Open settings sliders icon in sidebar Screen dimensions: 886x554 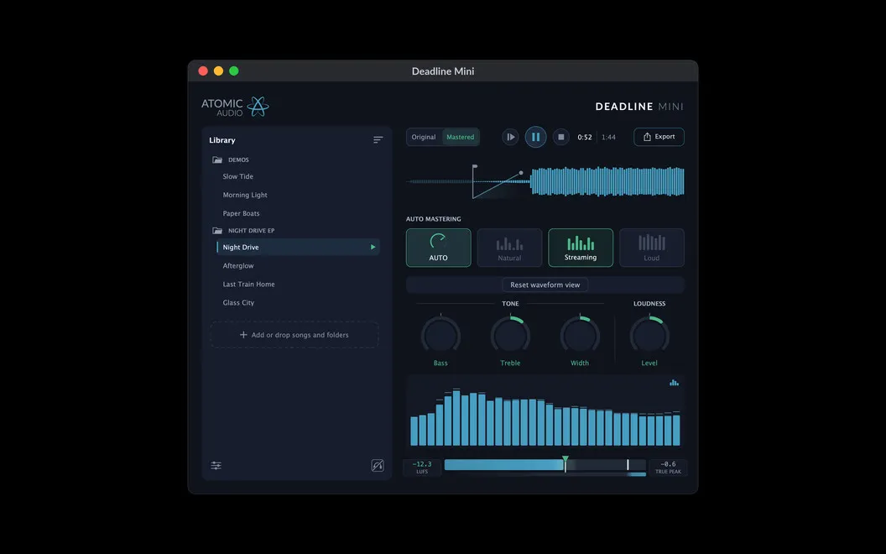coord(216,465)
